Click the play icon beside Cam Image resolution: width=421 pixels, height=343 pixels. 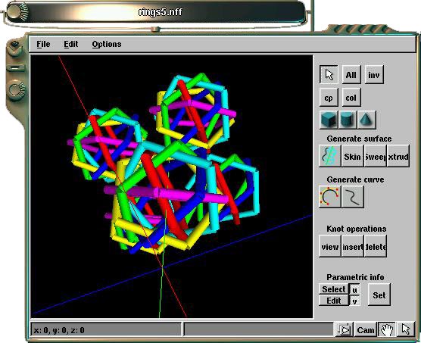coord(345,329)
